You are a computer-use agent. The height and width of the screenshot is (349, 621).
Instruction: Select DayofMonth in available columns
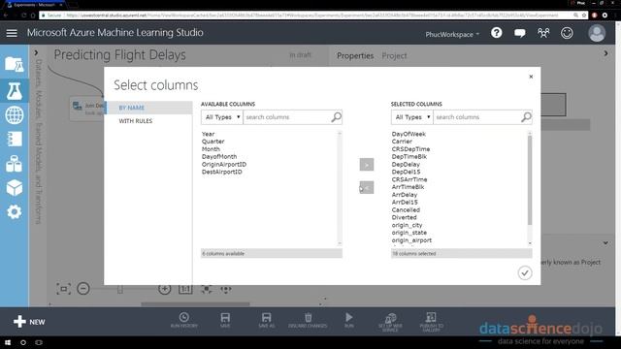219,157
